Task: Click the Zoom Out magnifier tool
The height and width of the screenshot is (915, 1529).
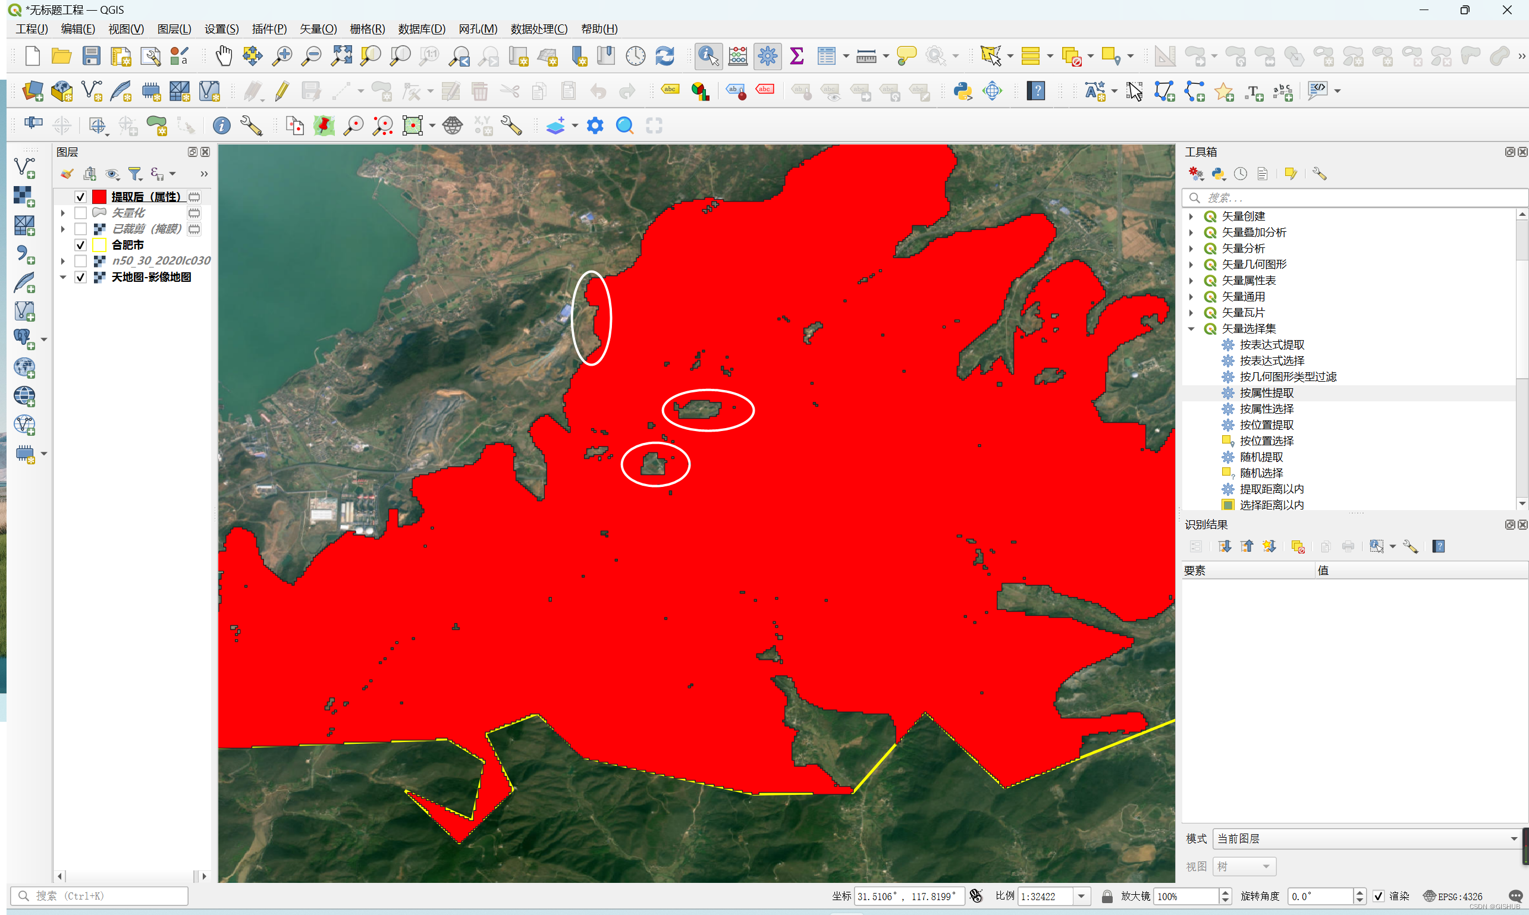Action: [x=311, y=56]
